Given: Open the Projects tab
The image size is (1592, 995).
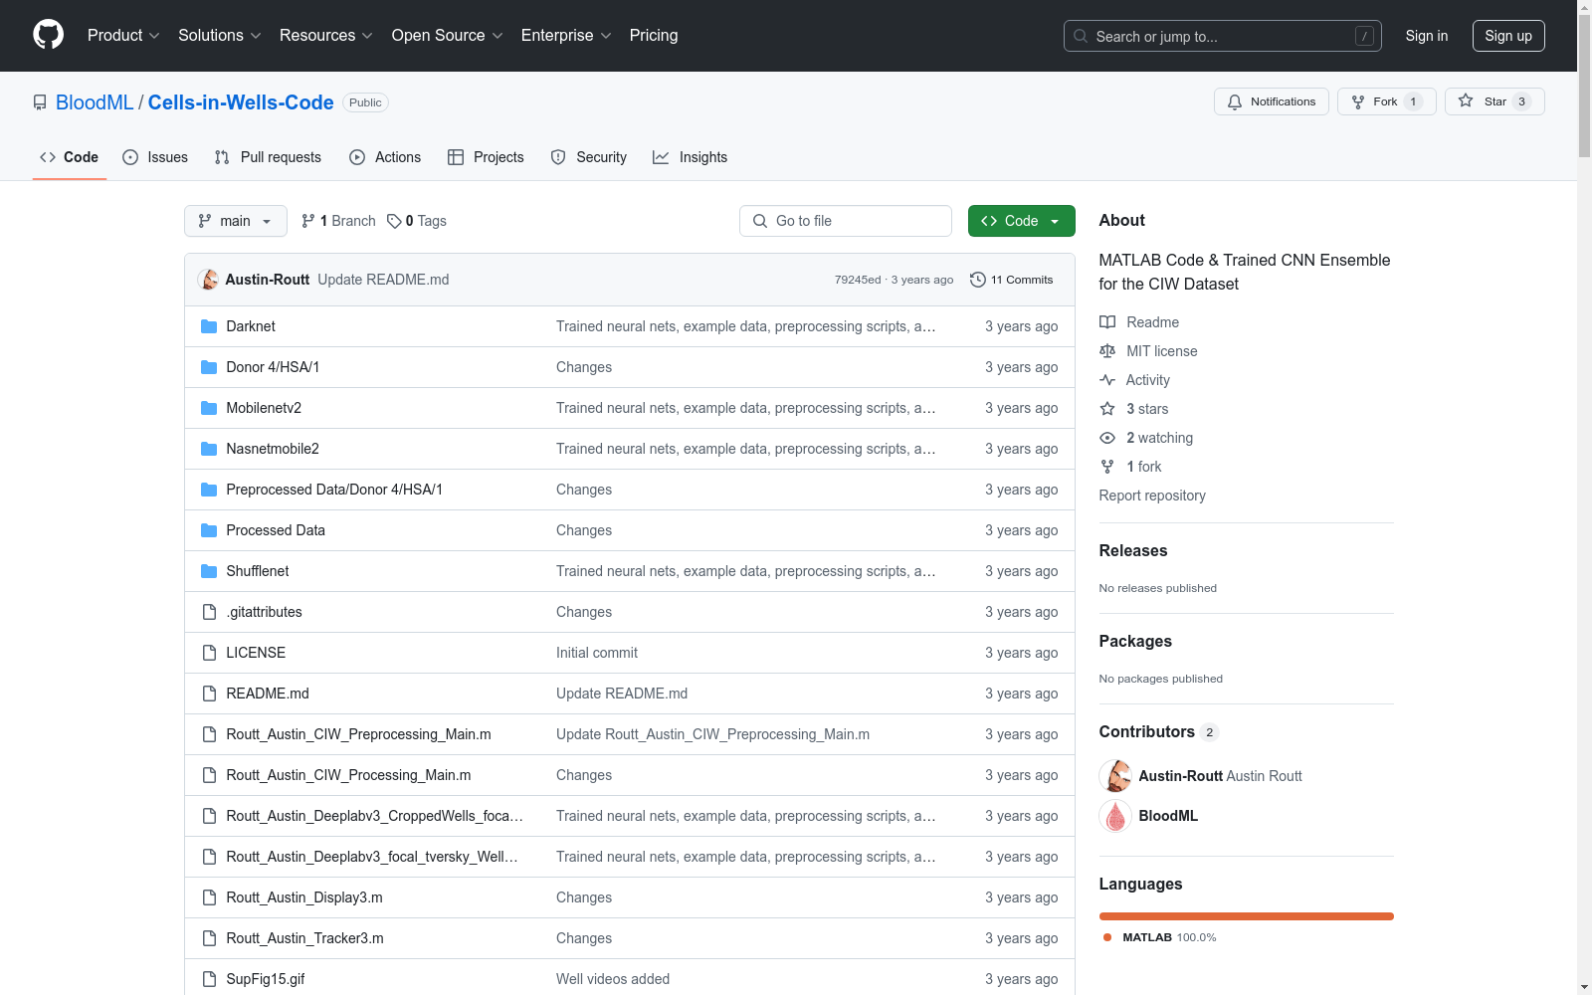Looking at the screenshot, I should (x=486, y=157).
